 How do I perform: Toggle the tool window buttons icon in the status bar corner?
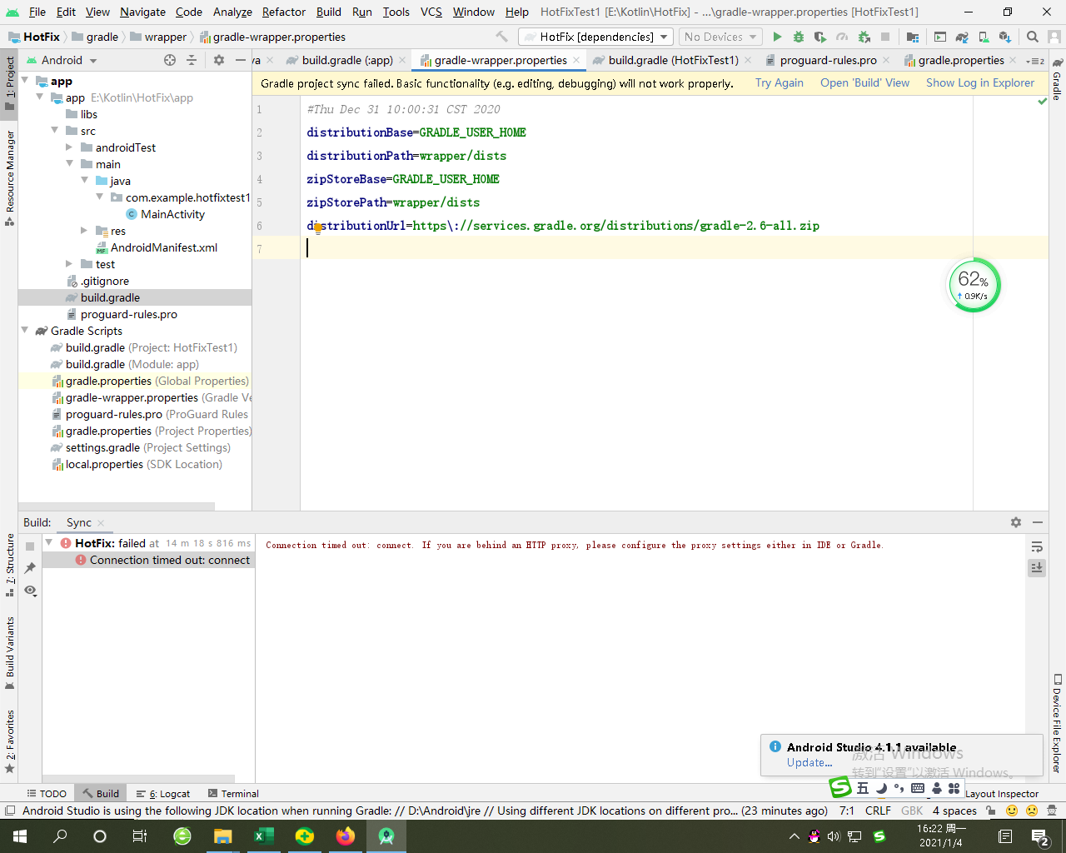tap(9, 811)
